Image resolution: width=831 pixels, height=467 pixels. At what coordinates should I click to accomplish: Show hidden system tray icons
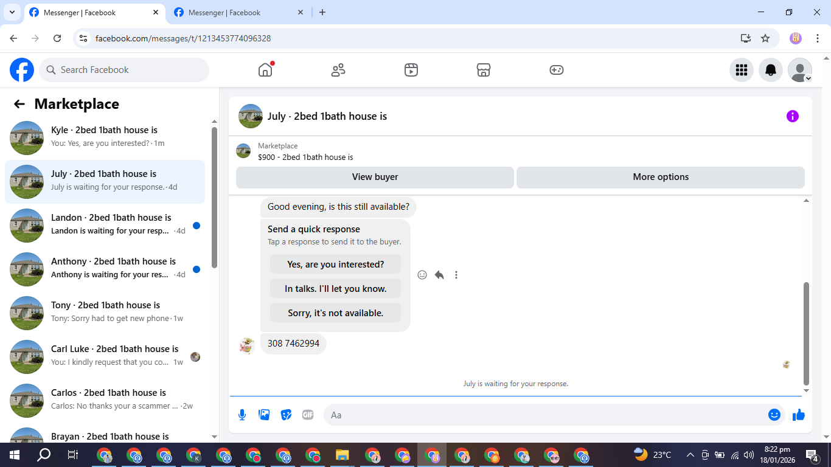tap(690, 455)
